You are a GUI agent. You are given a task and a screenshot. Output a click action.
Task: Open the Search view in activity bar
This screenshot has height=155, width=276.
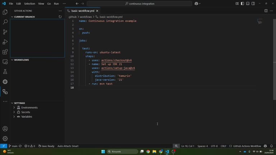tap(5, 22)
